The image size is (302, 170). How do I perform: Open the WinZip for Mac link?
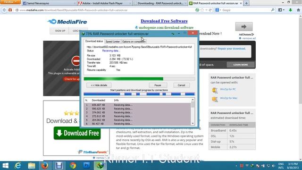(228, 98)
